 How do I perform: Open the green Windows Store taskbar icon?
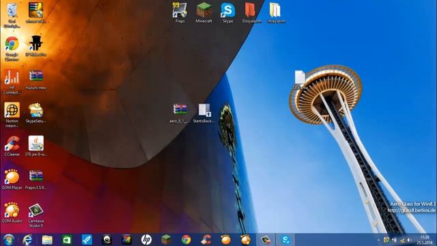click(67, 240)
